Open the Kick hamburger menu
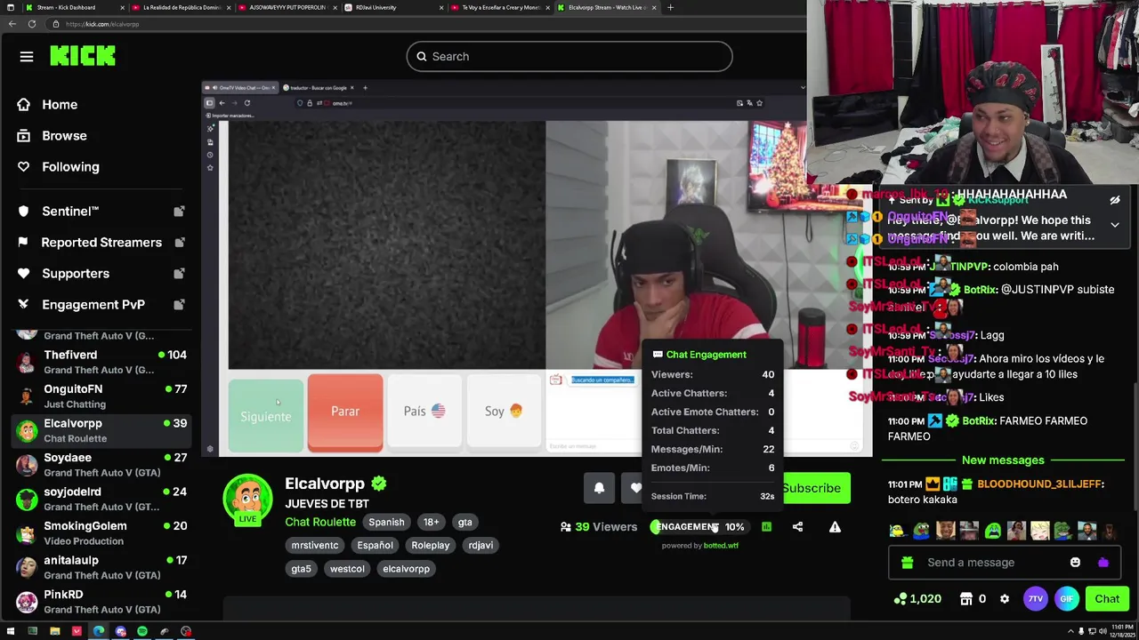This screenshot has width=1139, height=640. pos(27,57)
